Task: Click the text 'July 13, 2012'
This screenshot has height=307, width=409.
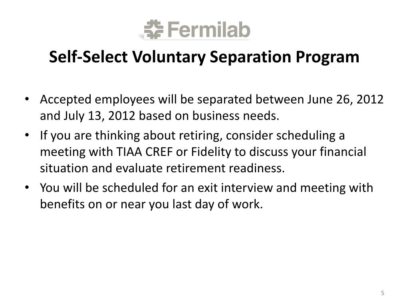Action: click(x=99, y=116)
